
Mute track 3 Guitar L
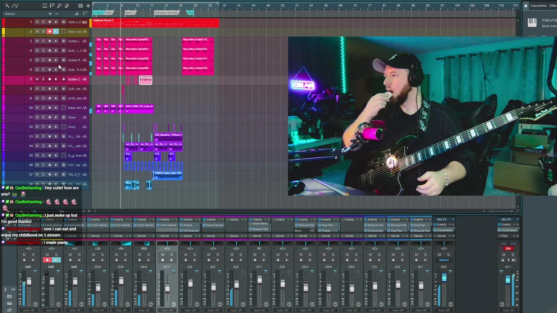(37, 41)
